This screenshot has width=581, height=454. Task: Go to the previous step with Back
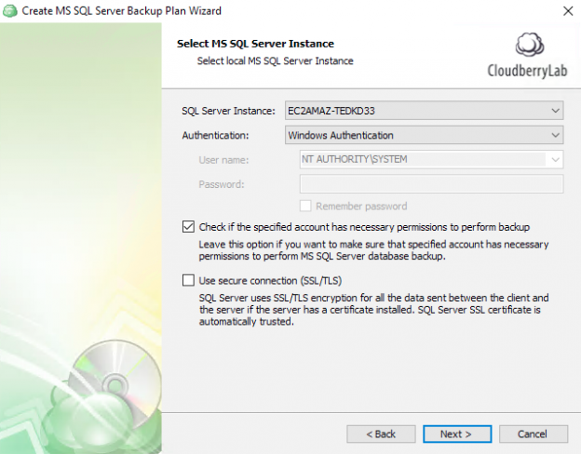click(381, 434)
